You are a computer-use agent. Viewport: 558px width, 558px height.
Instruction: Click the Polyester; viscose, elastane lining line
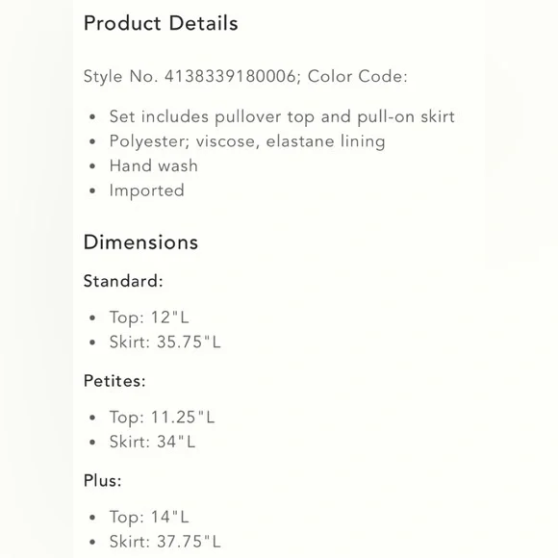pyautogui.click(x=247, y=141)
